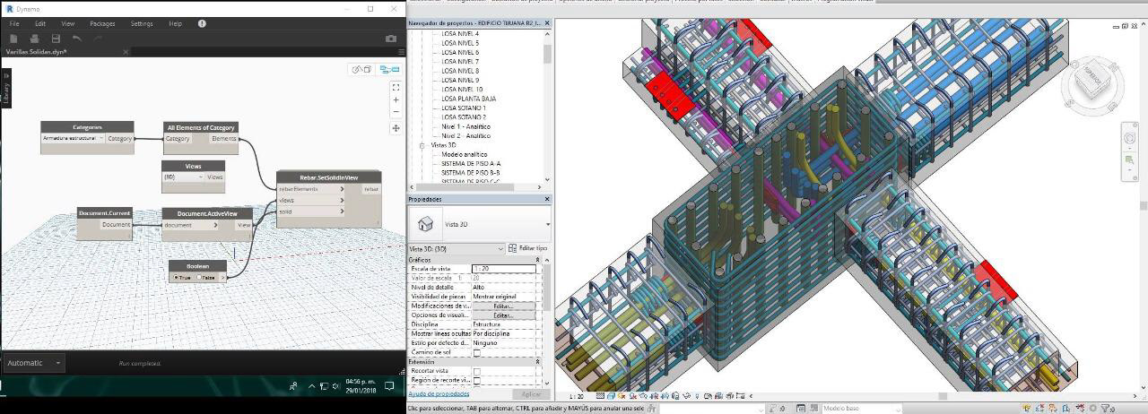Open the Views node {3D} dropdown
This screenshot has height=414, width=1148.
[183, 177]
